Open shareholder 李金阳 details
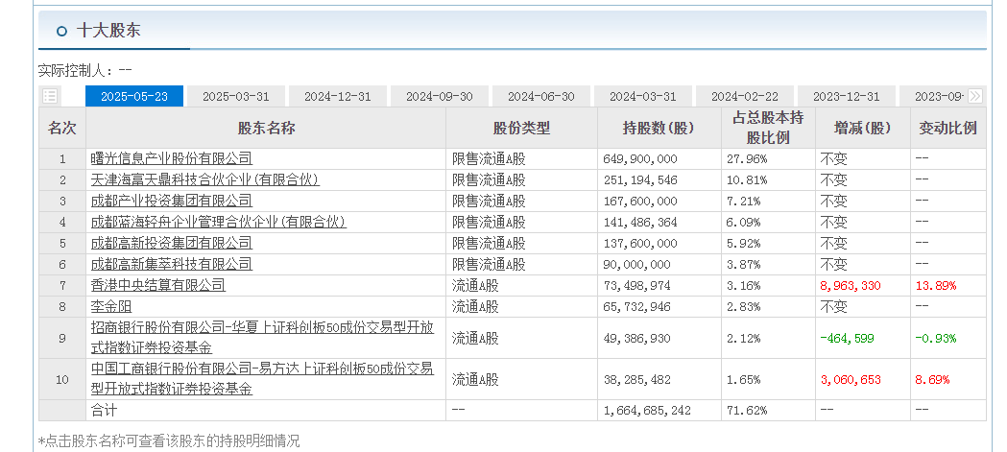The height and width of the screenshot is (452, 1007). click(111, 306)
